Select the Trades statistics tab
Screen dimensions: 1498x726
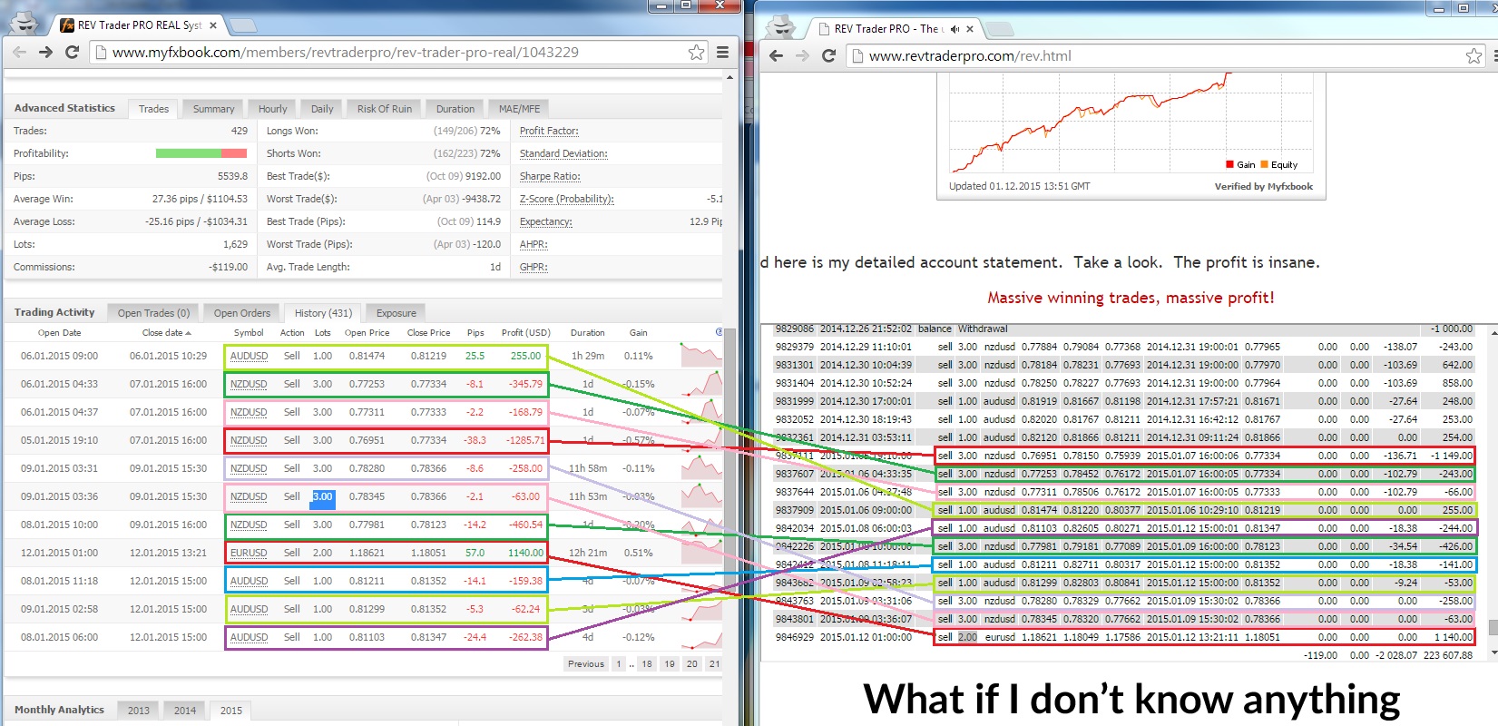click(153, 108)
